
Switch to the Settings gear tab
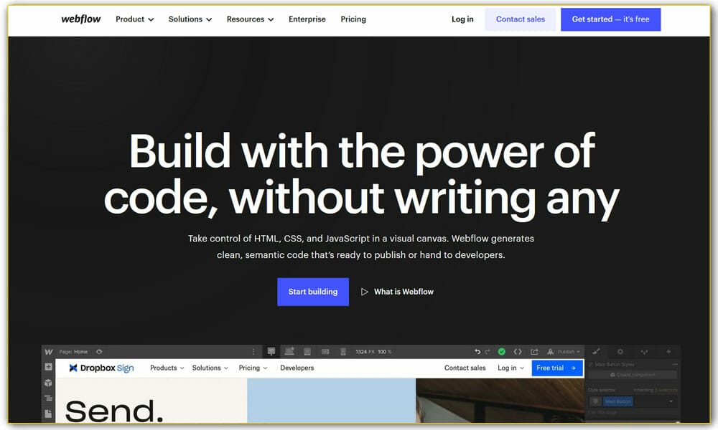click(620, 351)
